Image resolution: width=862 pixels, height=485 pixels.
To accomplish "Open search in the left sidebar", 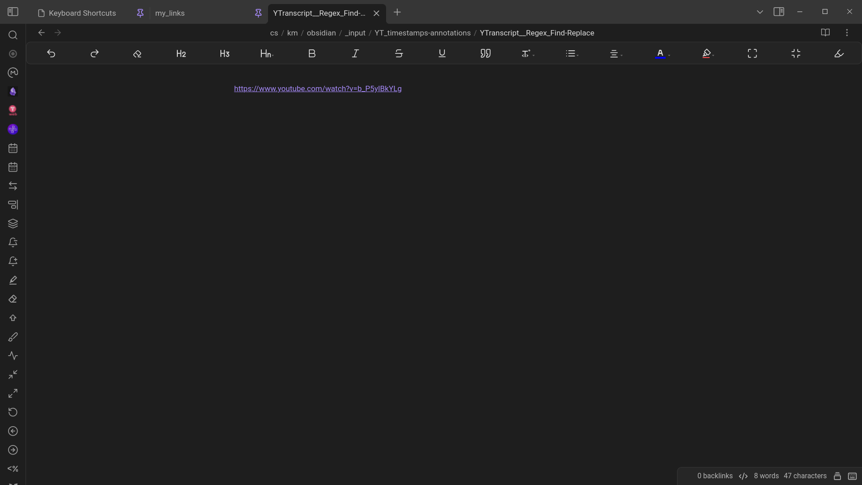I will point(13,35).
